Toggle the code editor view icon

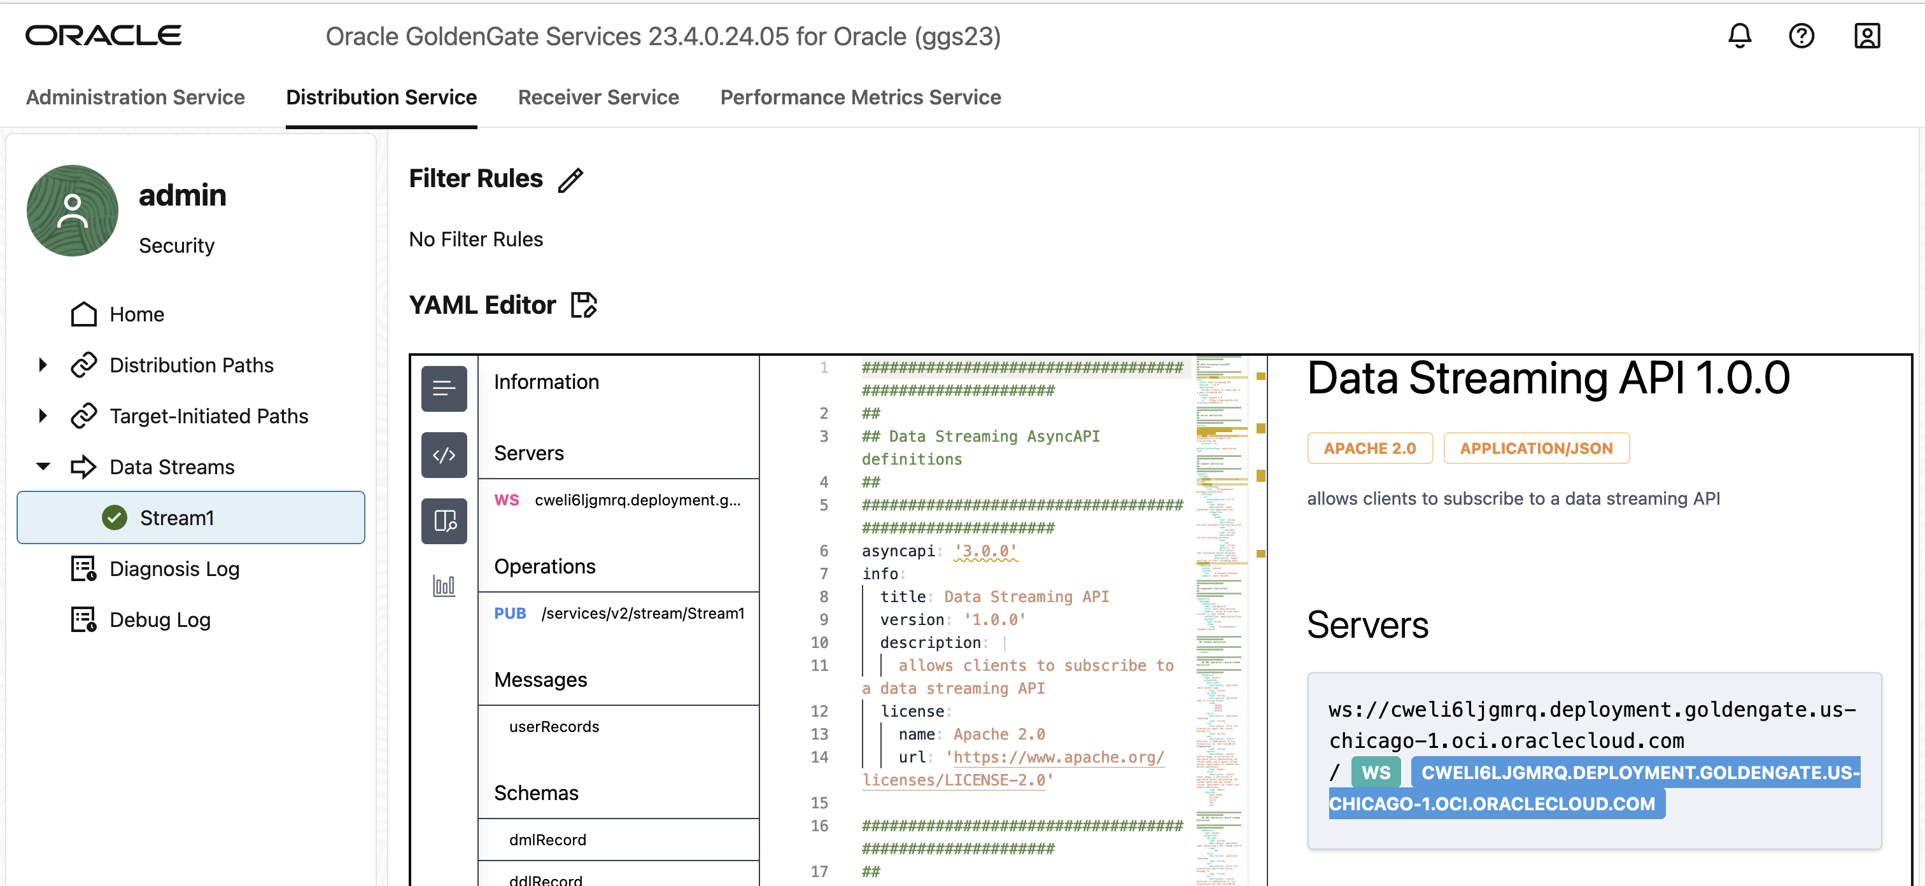(444, 455)
